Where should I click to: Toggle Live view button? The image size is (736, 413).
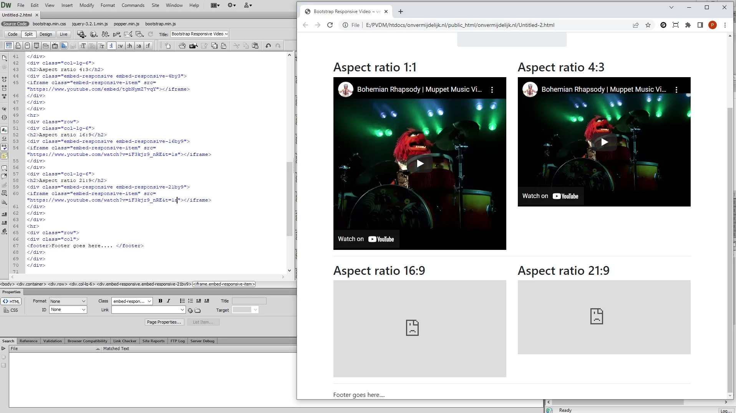point(63,34)
